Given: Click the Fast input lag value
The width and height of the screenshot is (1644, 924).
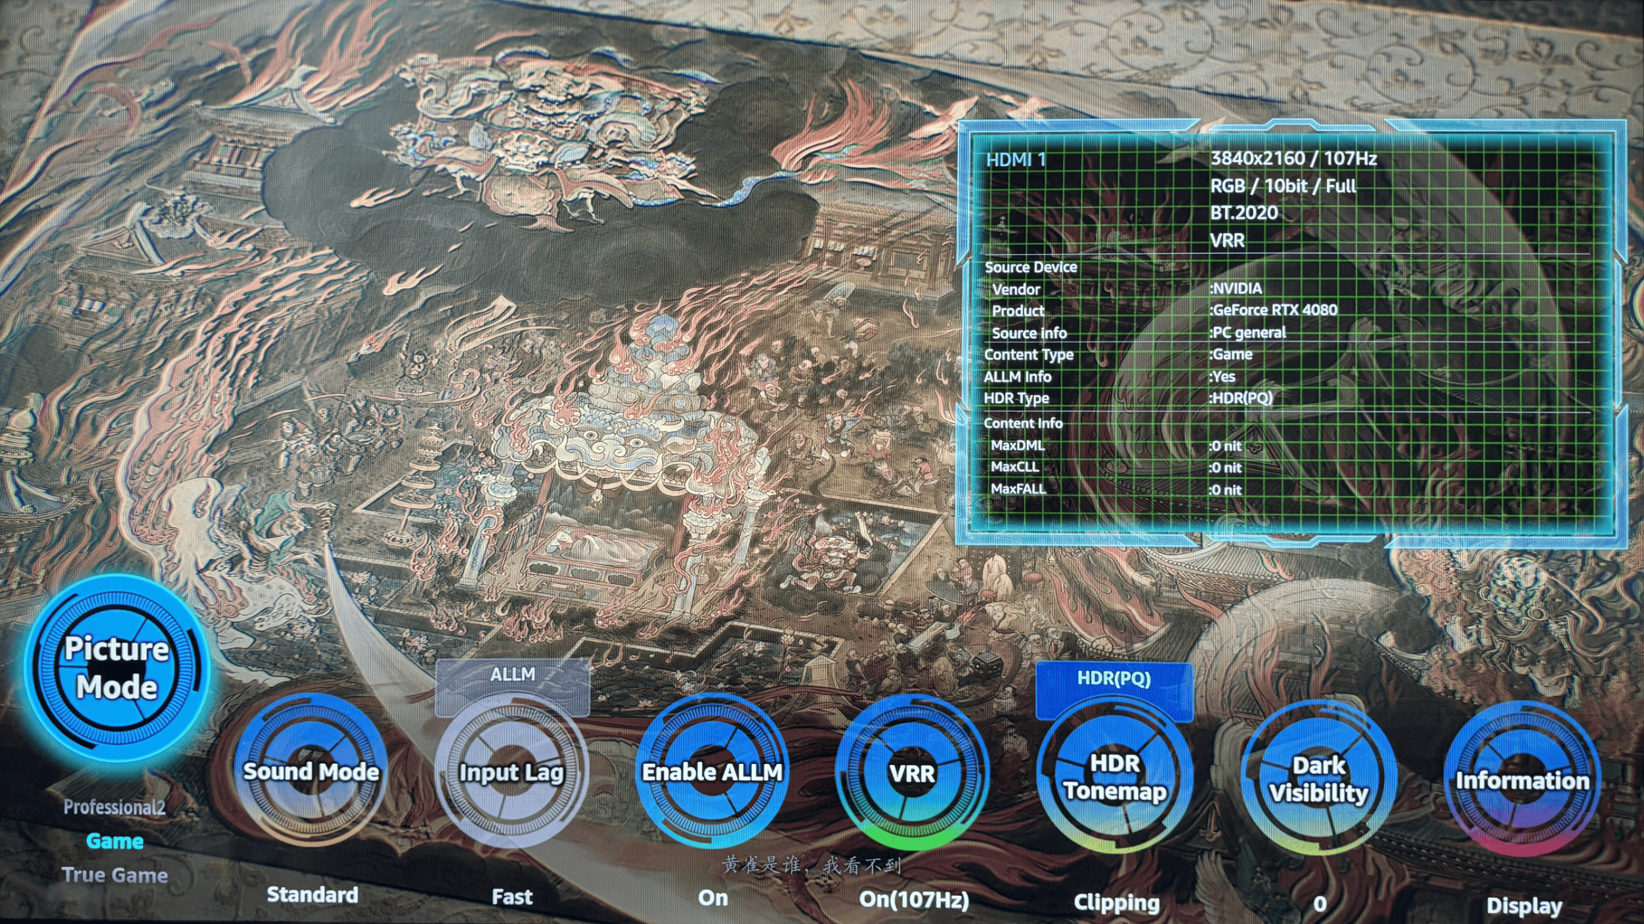Looking at the screenshot, I should click(512, 896).
